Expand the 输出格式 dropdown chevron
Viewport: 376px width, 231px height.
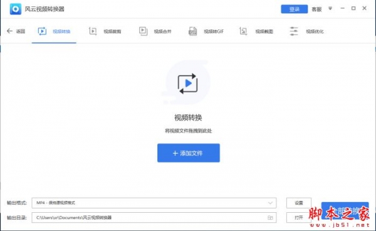click(270, 203)
